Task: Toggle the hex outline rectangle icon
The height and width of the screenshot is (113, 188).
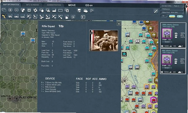Action: pos(60,10)
